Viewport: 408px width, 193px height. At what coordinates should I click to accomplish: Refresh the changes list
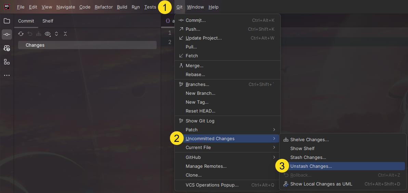click(x=21, y=34)
